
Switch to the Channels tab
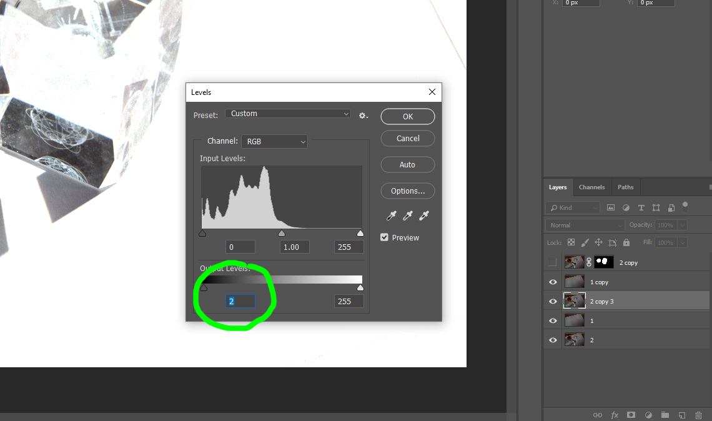point(591,187)
